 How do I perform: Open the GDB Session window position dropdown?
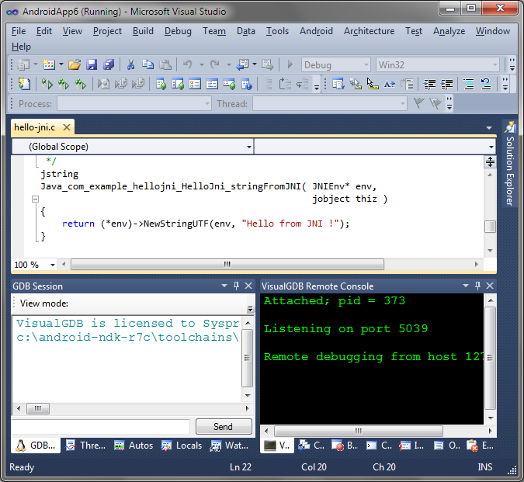coord(224,286)
